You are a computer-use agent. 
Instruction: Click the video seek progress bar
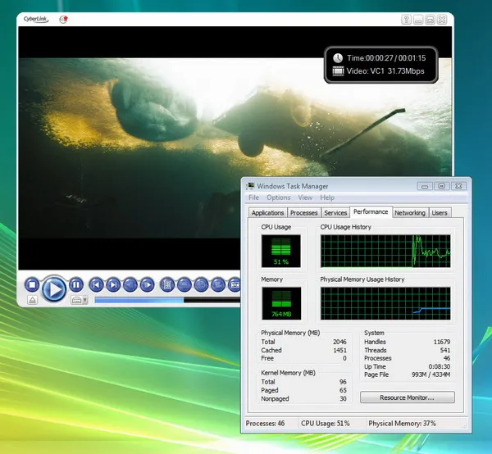(x=167, y=301)
